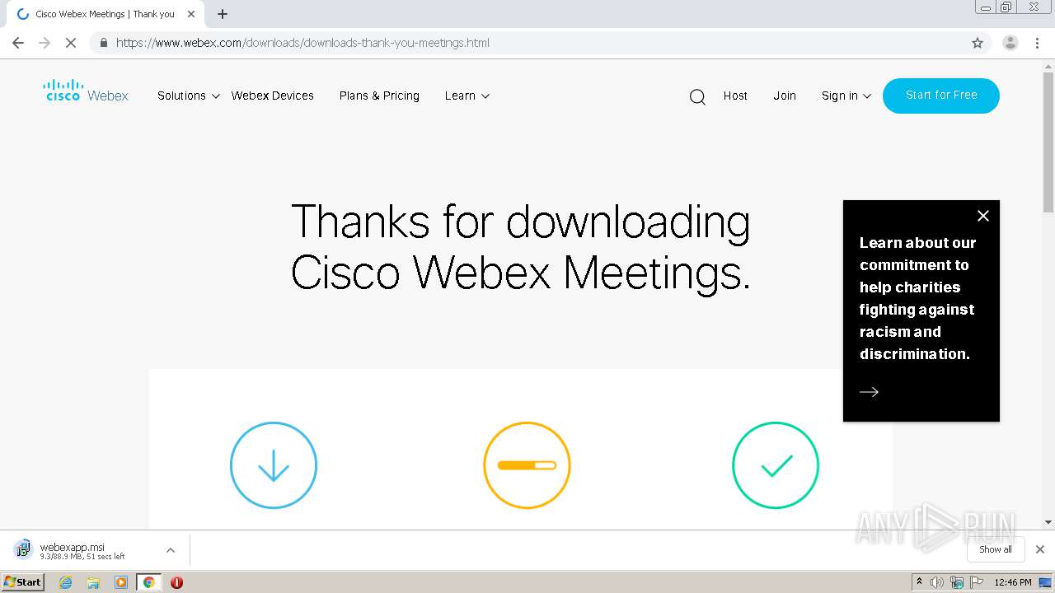Click the browser forward arrow
This screenshot has height=593, width=1055.
(45, 43)
